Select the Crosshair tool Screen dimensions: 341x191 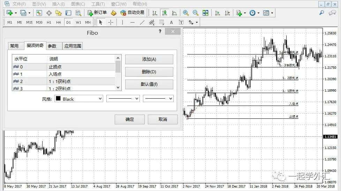coord(111,22)
